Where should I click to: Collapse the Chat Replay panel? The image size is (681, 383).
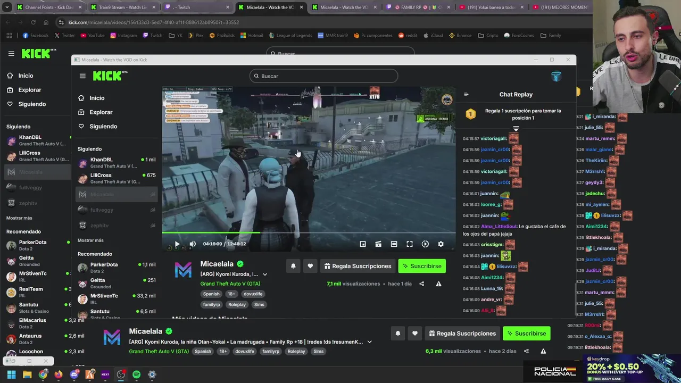(466, 95)
